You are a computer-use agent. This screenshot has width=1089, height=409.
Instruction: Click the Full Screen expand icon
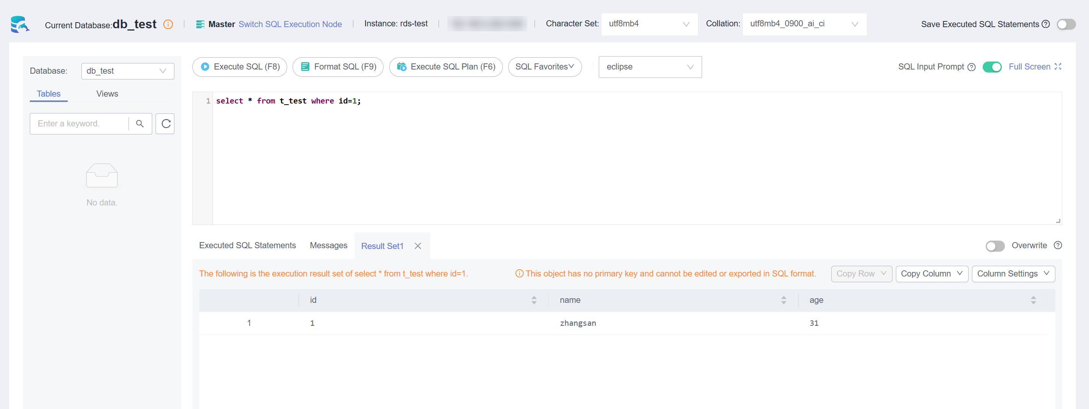tap(1058, 67)
